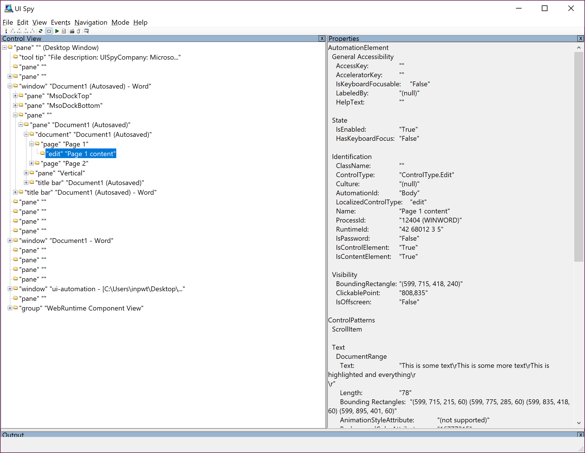Open the Navigation menu

(x=91, y=22)
